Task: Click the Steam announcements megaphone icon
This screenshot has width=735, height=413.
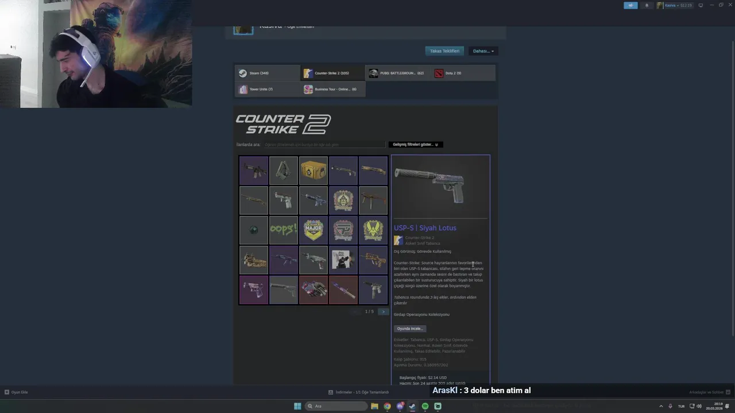Action: [x=630, y=5]
